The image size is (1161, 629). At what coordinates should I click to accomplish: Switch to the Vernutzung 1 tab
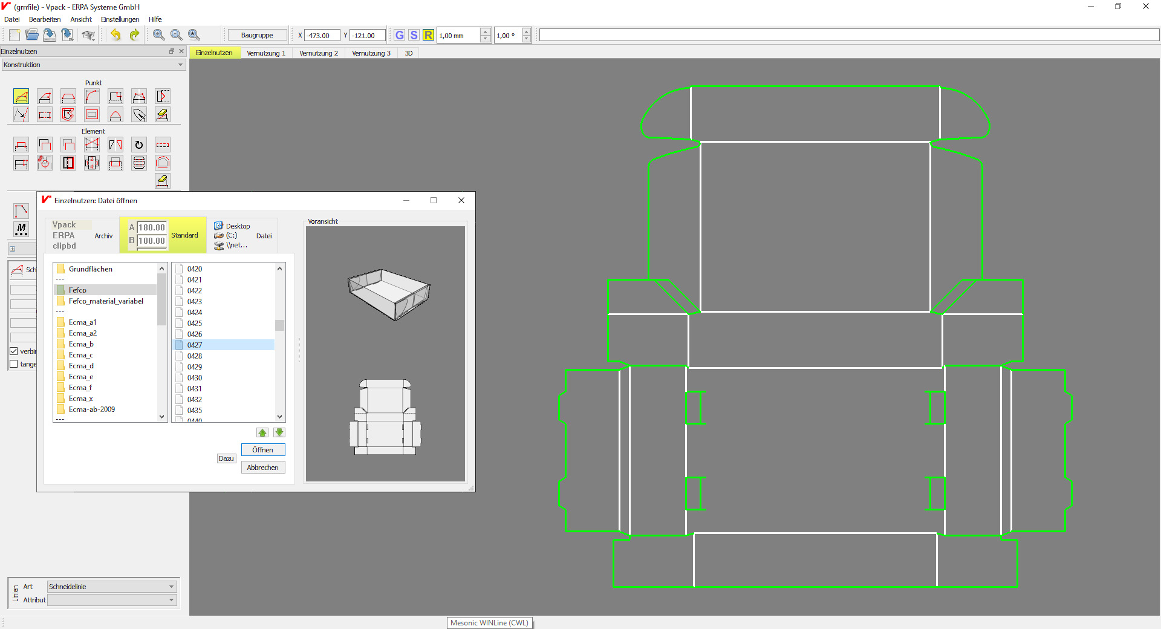point(265,53)
